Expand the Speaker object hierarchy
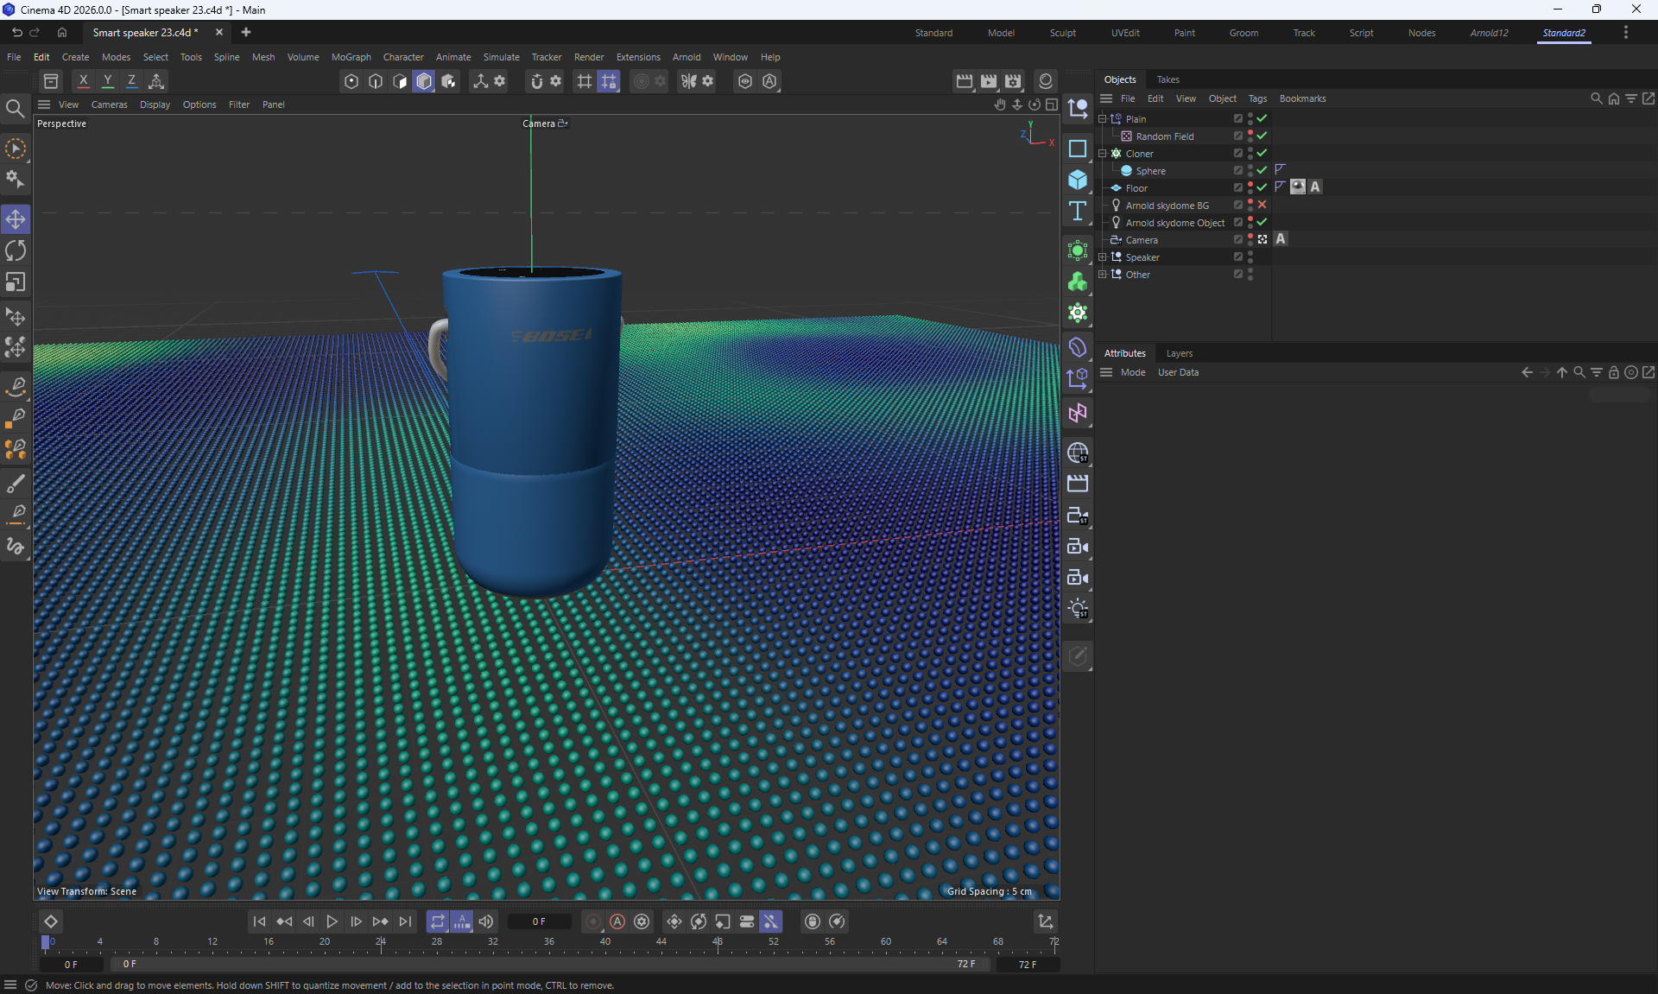Image resolution: width=1658 pixels, height=994 pixels. click(x=1102, y=256)
